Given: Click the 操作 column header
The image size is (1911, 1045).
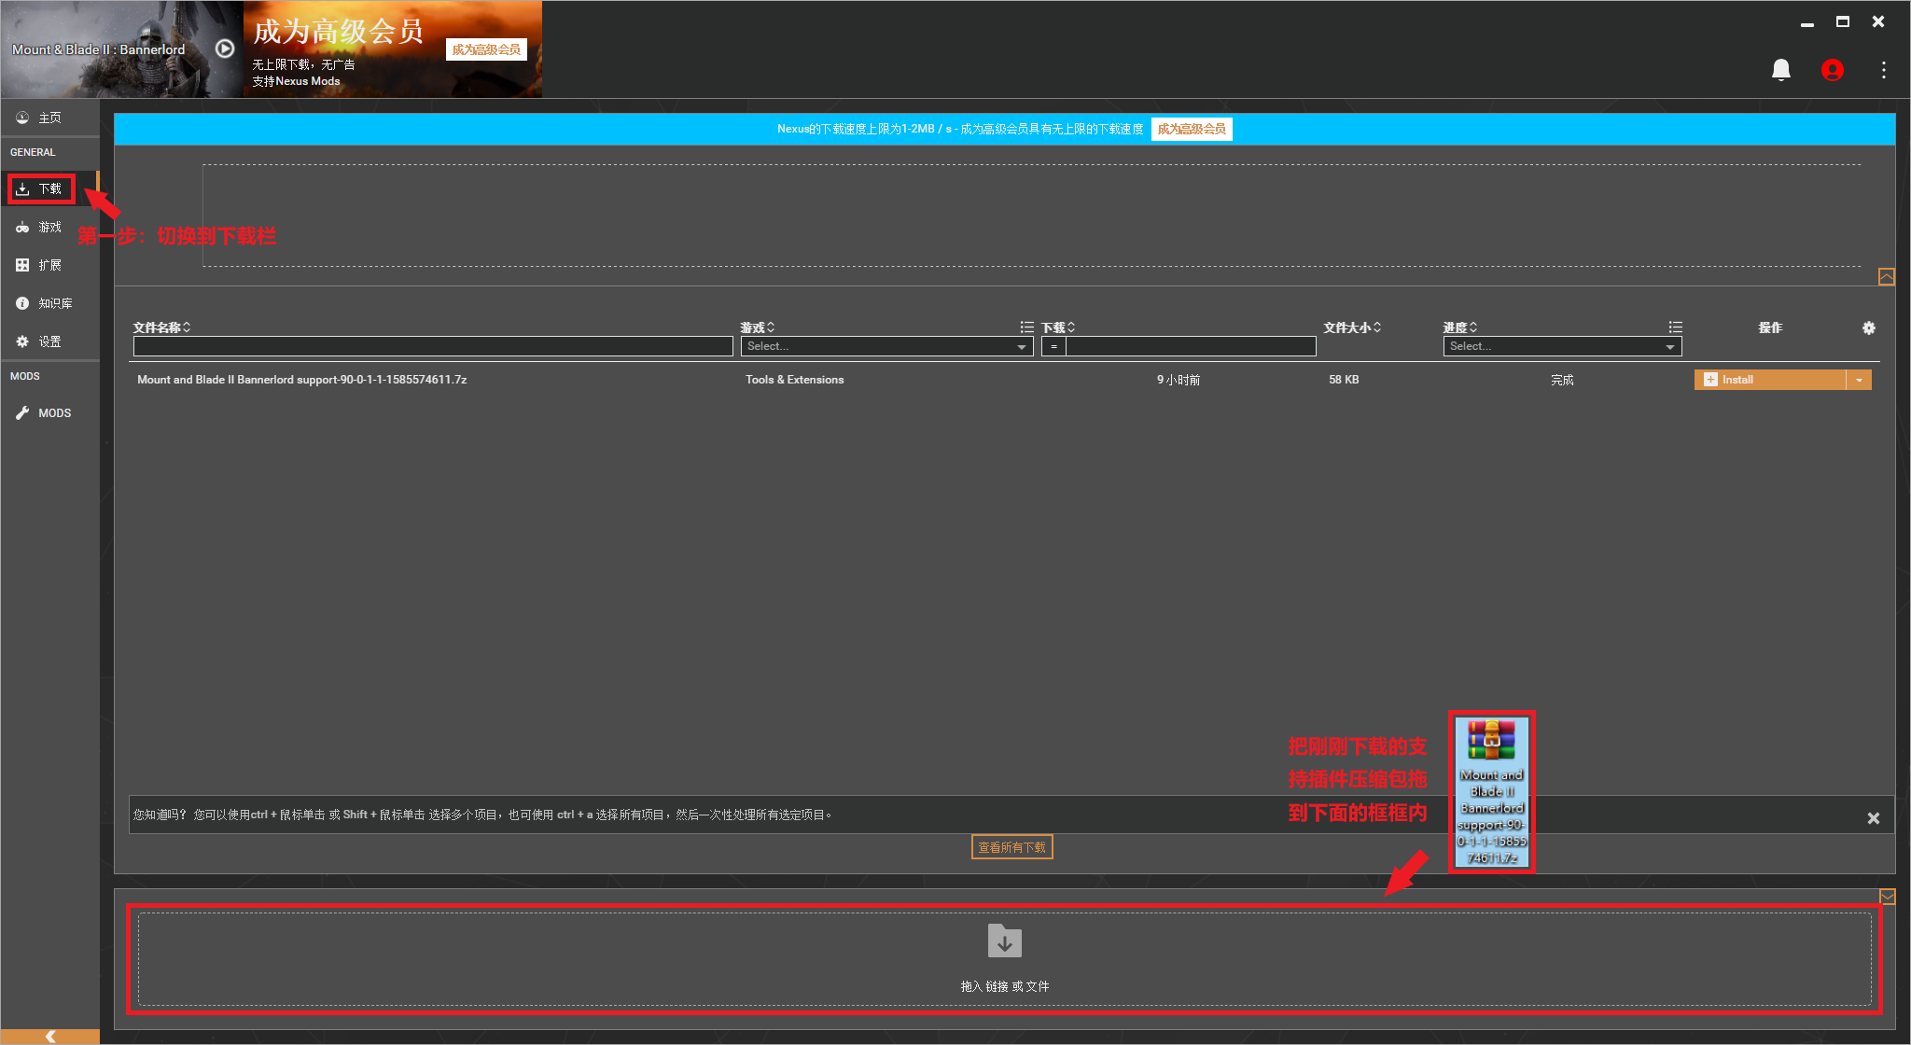Looking at the screenshot, I should point(1770,327).
